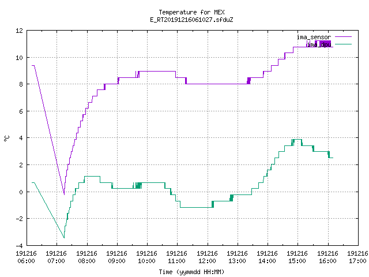Click the green ima_dpu legend line sample
369x277 pixels.
click(343, 44)
